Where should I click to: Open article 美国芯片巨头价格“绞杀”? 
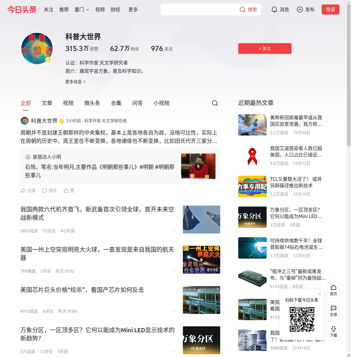coord(82,290)
